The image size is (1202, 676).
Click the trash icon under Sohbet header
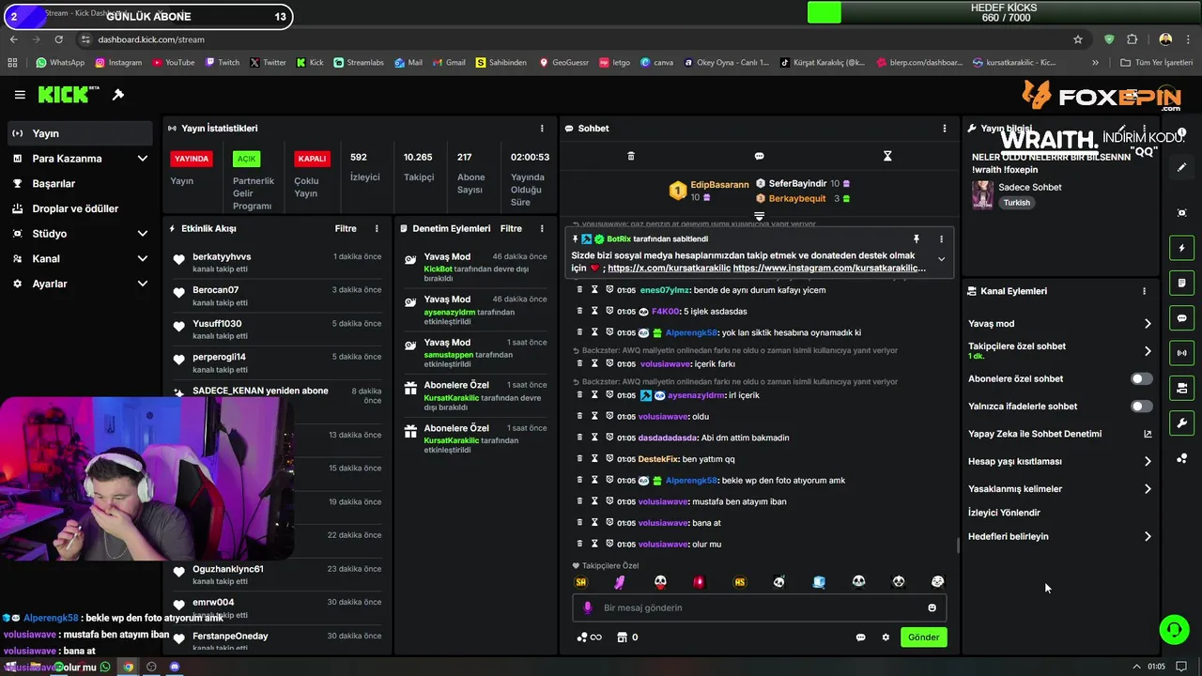tap(631, 156)
